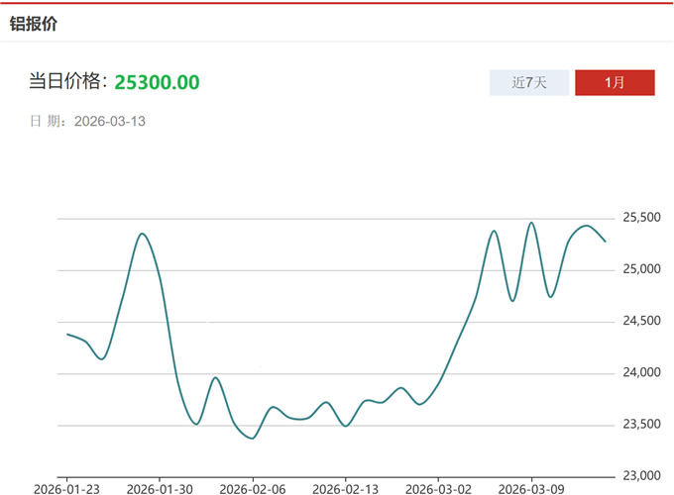This screenshot has width=674, height=495.
Task: Click the 2026-02-13 x-axis label
Action: pos(346,488)
